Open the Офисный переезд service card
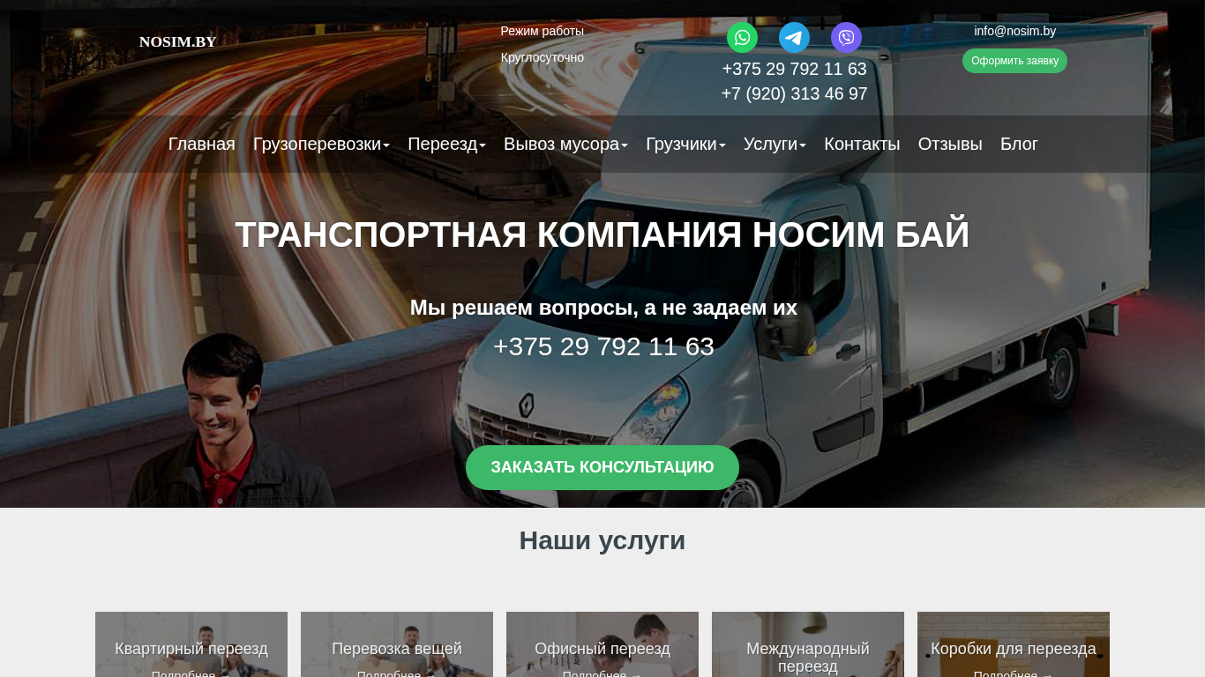Screen dimensions: 1205x677 click(x=602, y=644)
